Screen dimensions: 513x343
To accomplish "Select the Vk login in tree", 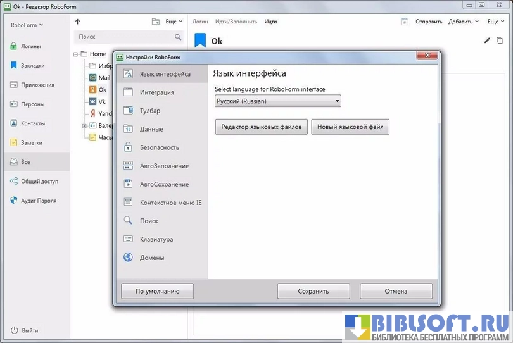I will [101, 101].
